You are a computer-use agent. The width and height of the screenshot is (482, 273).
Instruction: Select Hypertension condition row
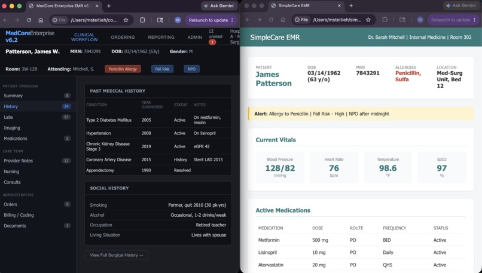(158, 133)
